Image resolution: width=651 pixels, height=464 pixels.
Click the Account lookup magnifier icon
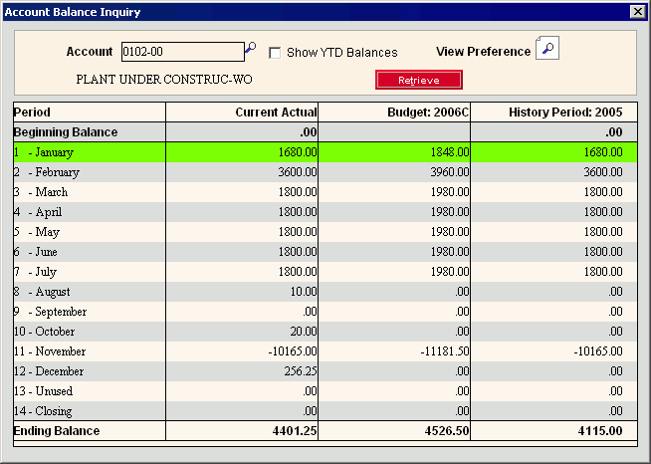[x=251, y=49]
